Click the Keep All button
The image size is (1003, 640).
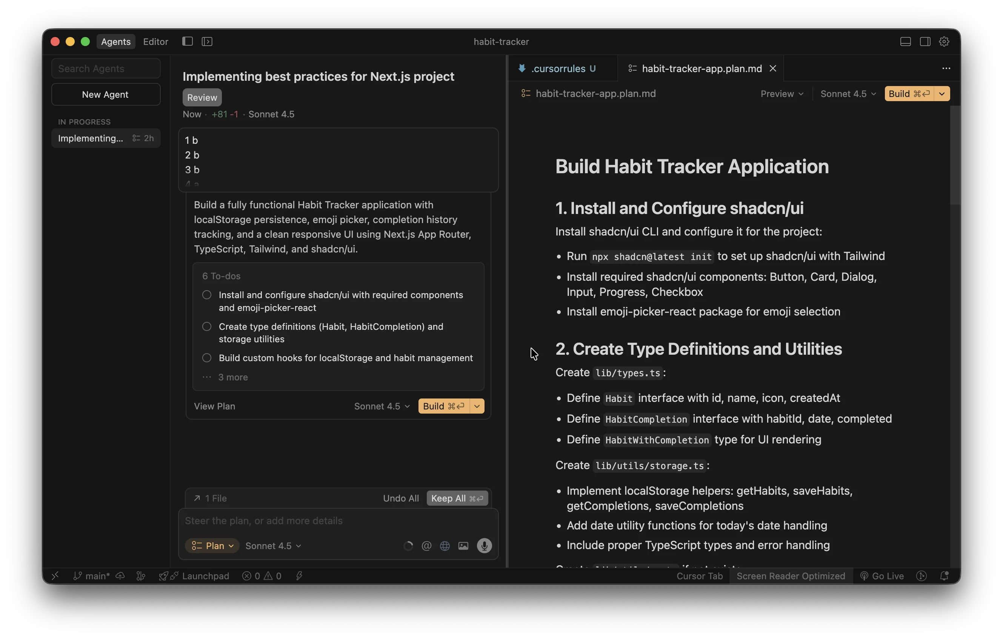(457, 498)
